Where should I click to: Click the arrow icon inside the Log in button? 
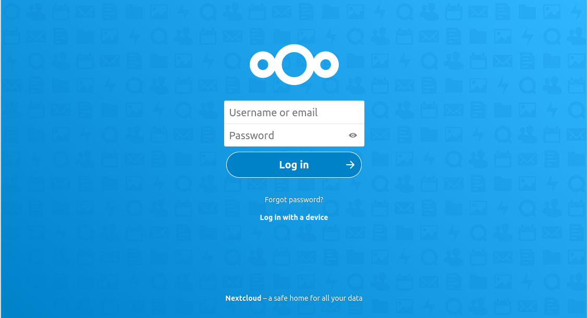pyautogui.click(x=350, y=165)
